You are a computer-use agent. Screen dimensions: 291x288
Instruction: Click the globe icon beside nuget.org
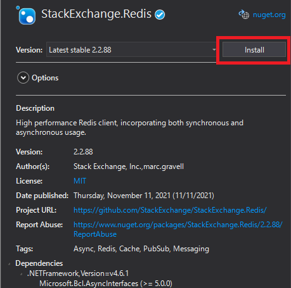(x=244, y=15)
